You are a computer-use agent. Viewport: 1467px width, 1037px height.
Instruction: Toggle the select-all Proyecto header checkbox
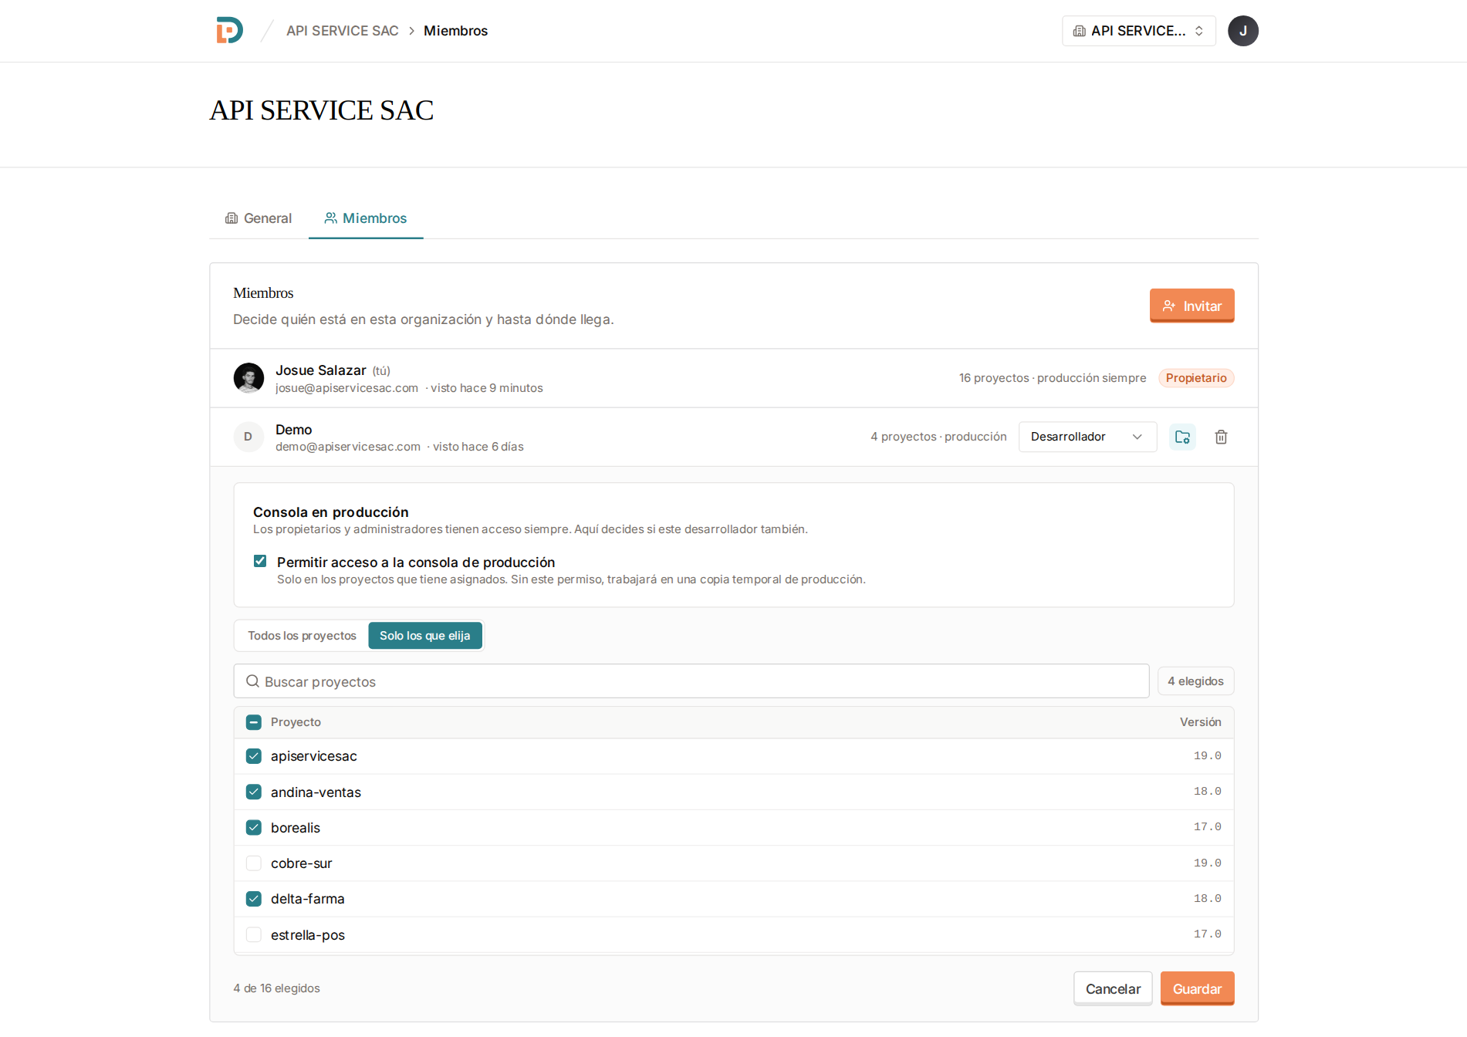(254, 722)
